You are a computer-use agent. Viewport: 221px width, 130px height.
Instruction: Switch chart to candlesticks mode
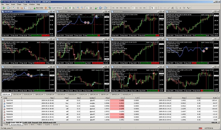70,8
